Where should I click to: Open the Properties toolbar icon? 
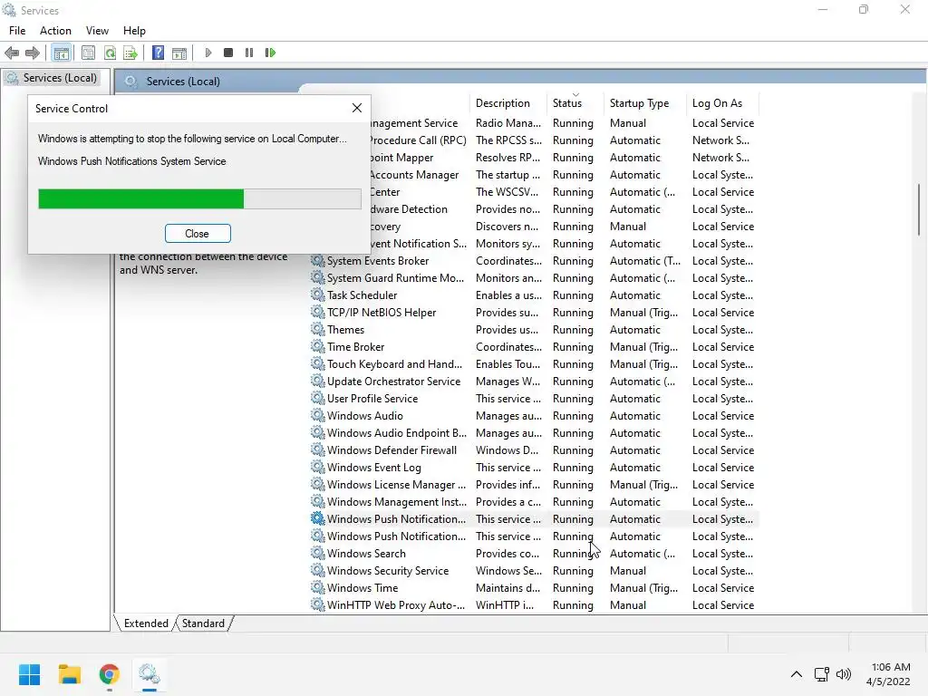pos(88,53)
